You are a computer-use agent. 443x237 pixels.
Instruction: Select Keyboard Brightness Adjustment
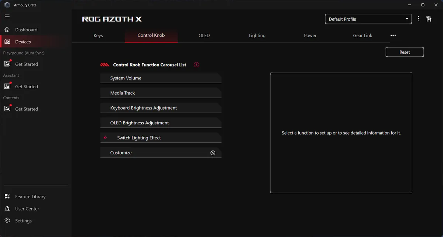point(161,107)
